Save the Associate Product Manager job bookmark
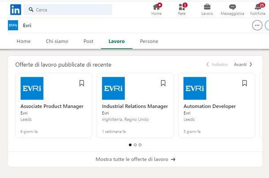The height and width of the screenshot is (178, 269). tap(82, 84)
